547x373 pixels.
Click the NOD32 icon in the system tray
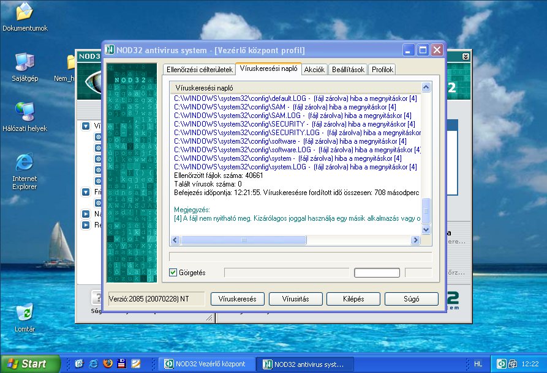pos(501,364)
